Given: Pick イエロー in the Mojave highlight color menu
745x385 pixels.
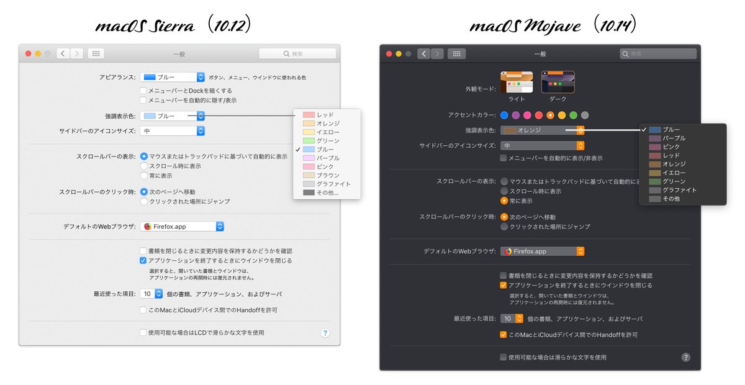Looking at the screenshot, I should tap(683, 173).
